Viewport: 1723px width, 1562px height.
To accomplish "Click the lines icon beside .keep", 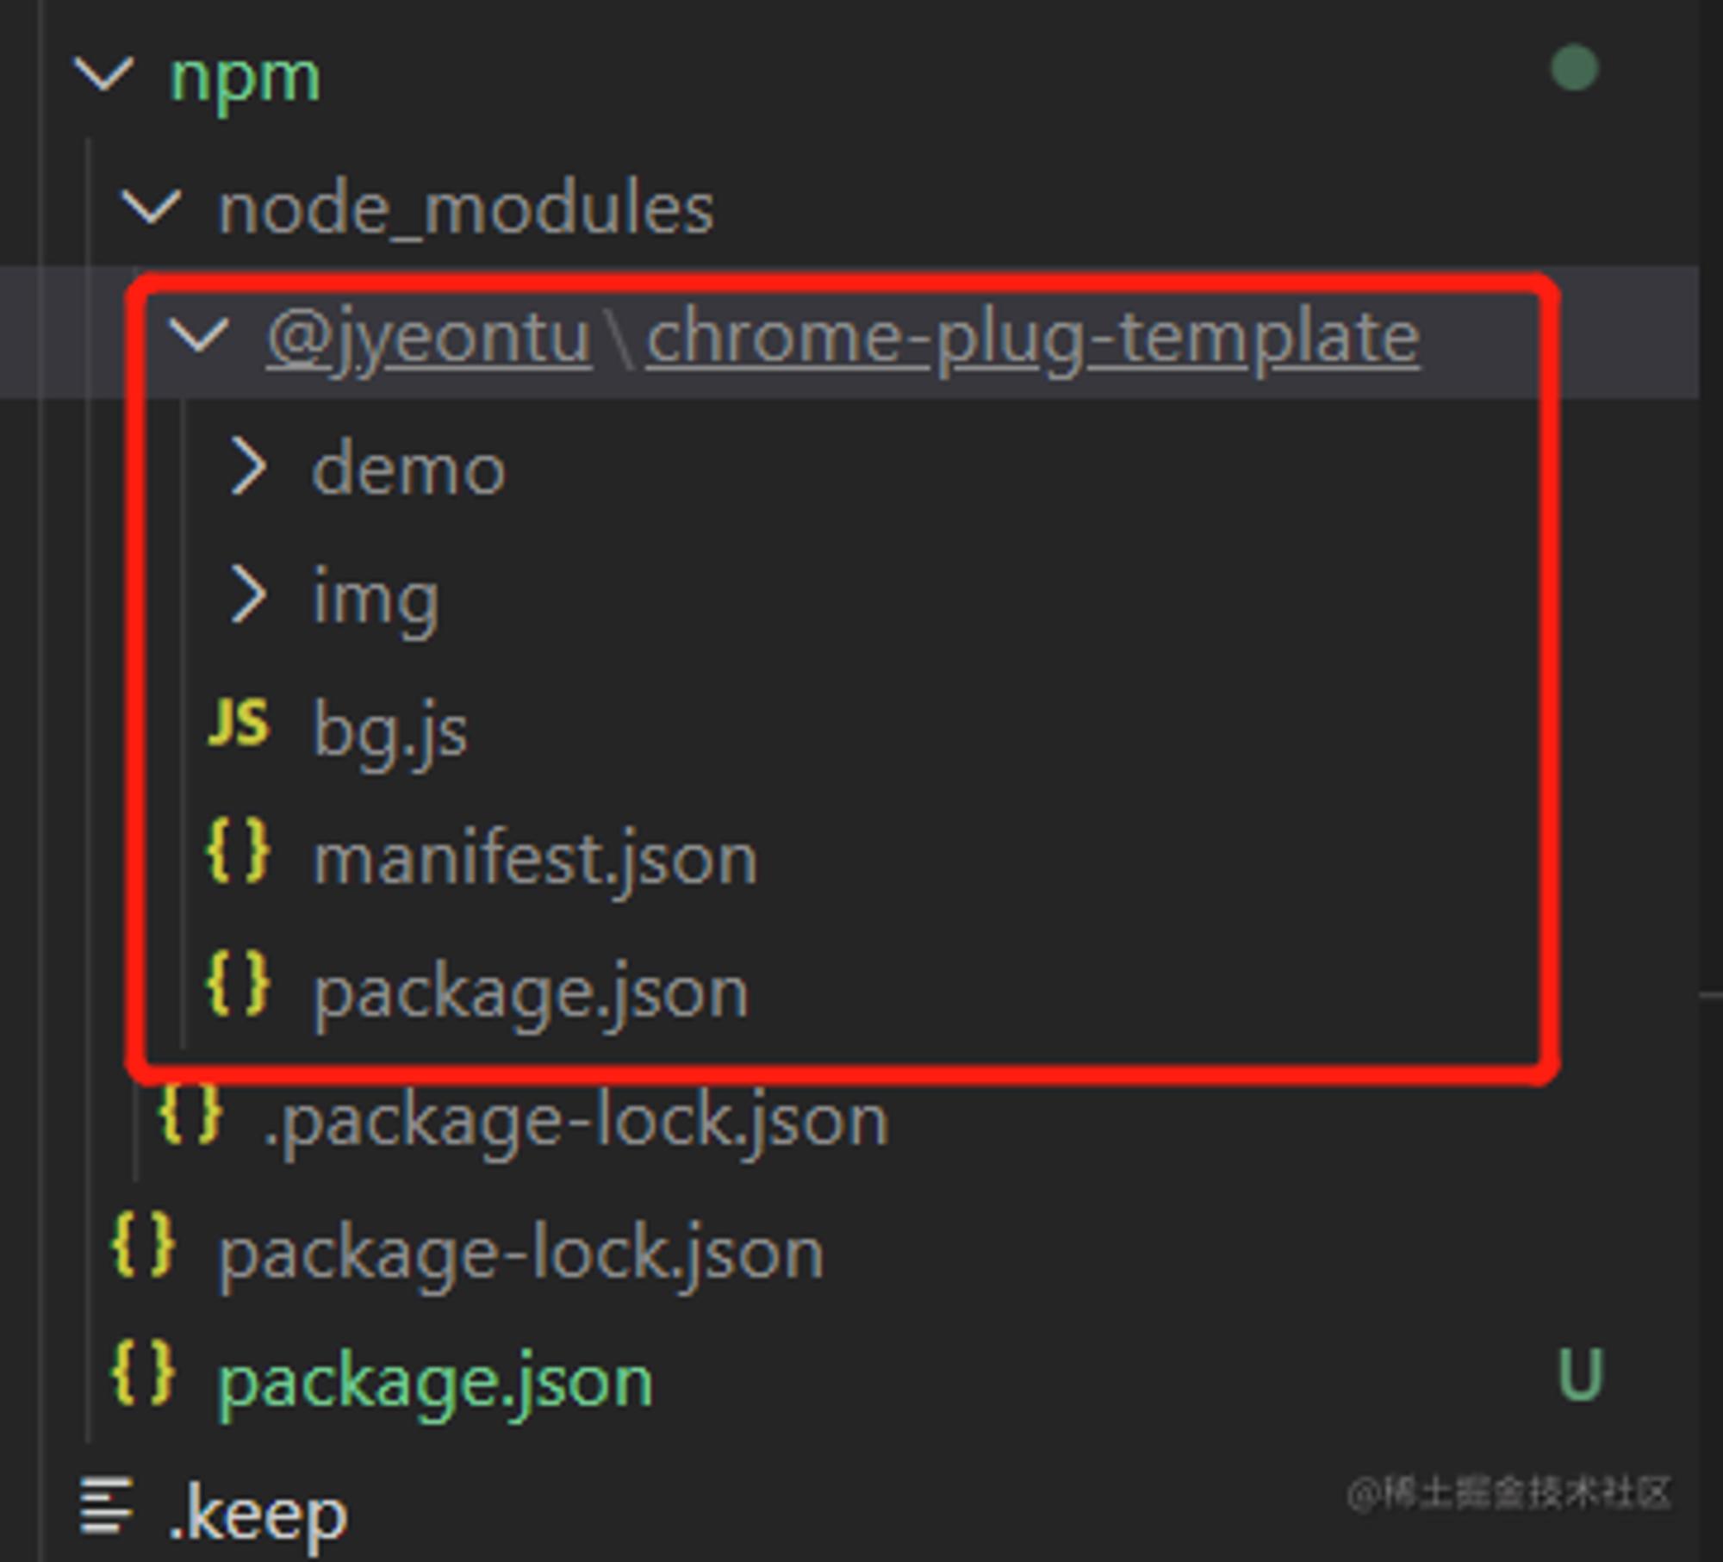I will (x=106, y=1505).
